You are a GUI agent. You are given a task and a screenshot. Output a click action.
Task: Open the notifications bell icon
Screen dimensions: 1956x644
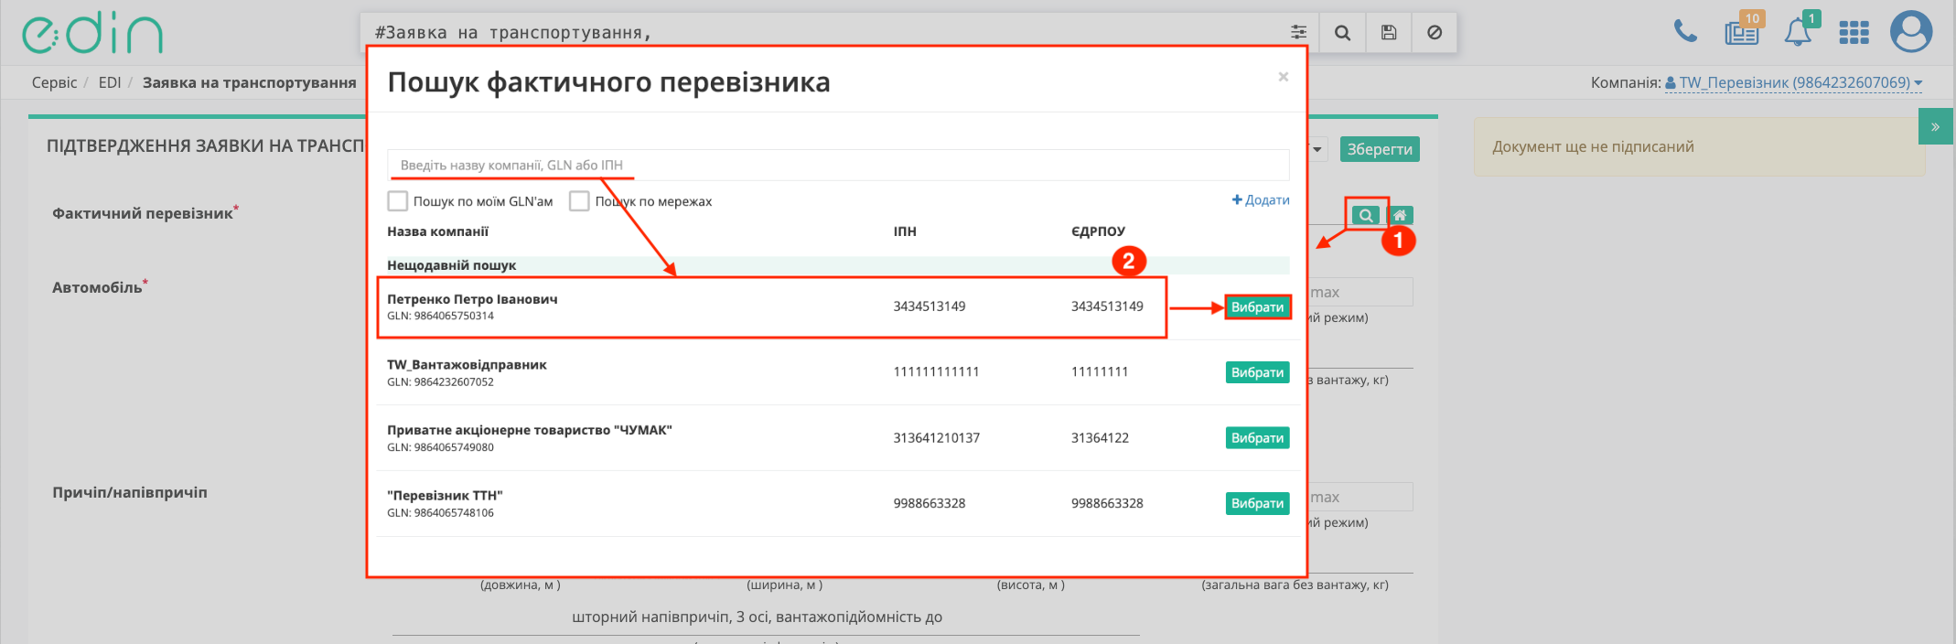[x=1797, y=33]
